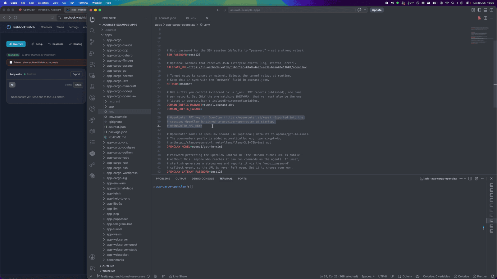Open terminal panel more actions ellipsis
Image resolution: width=497 pixels, height=279 pixels.
482,179
